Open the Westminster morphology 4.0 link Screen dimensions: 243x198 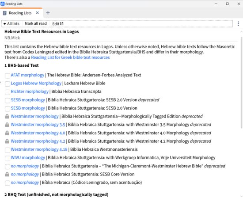38,133
